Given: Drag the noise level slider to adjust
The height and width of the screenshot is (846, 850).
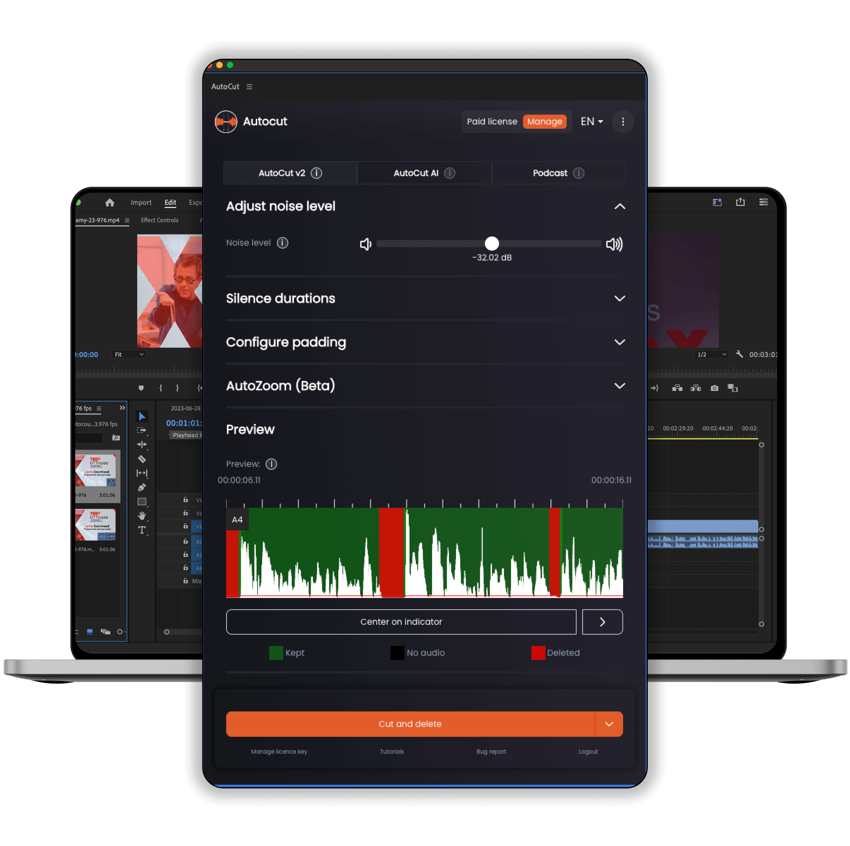Looking at the screenshot, I should pyautogui.click(x=491, y=243).
